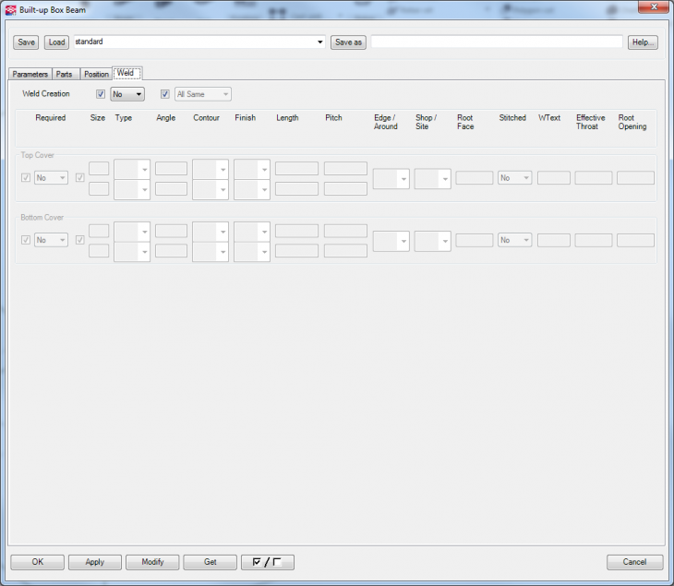Toggle the All Same checkbox
The image size is (674, 586).
pos(165,94)
